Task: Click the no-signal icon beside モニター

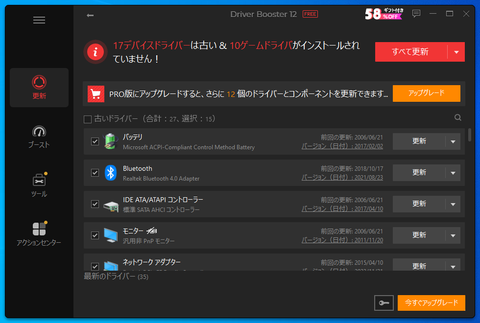Action: pyautogui.click(x=151, y=231)
